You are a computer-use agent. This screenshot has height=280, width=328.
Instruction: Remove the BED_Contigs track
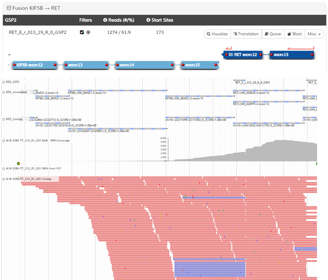click(4, 119)
